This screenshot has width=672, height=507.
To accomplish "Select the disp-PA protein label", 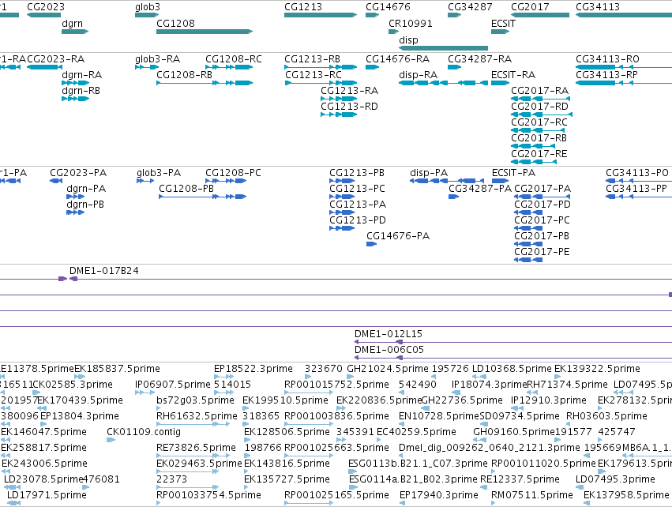I will (429, 173).
